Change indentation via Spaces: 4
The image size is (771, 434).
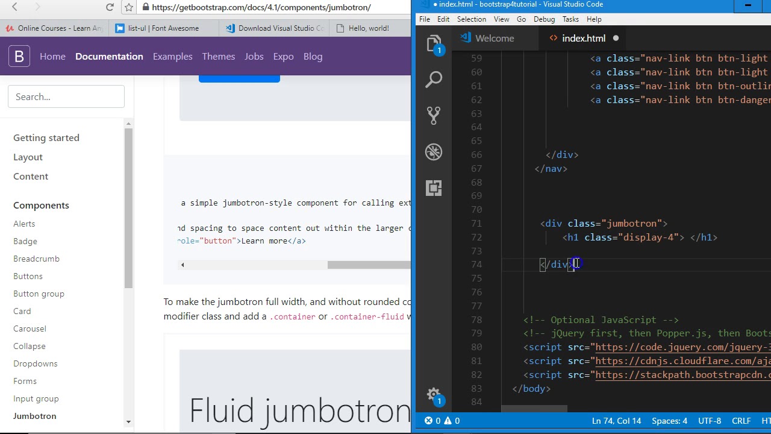pyautogui.click(x=669, y=421)
